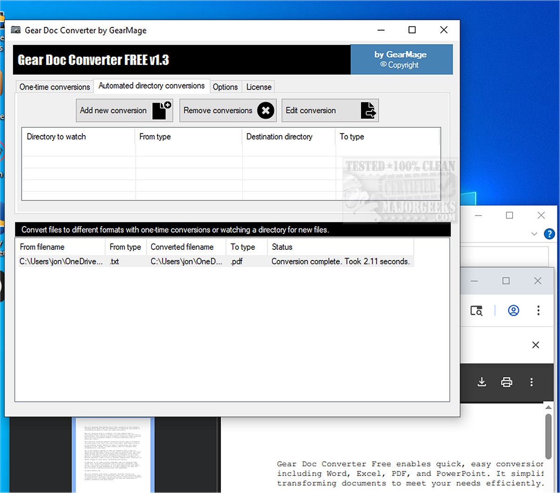Click the PDF viewer vertical scrollbar thumb
This screenshot has width=560, height=493.
tap(548, 436)
